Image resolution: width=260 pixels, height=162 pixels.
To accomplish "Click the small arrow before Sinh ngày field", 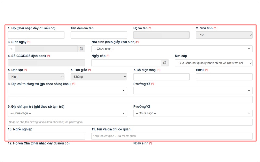I will tap(11, 49).
